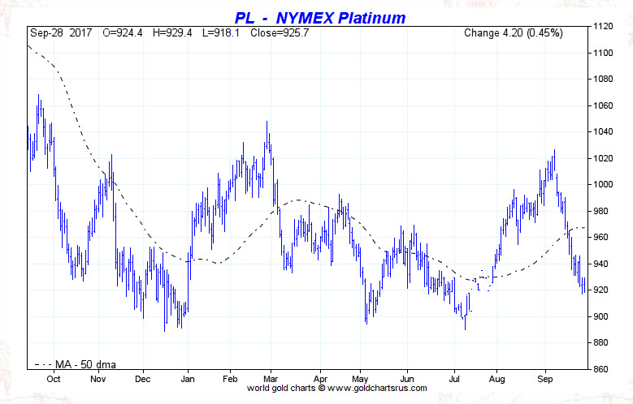Image resolution: width=633 pixels, height=404 pixels.
Task: Click the "Feb" x-axis label
Action: (230, 379)
